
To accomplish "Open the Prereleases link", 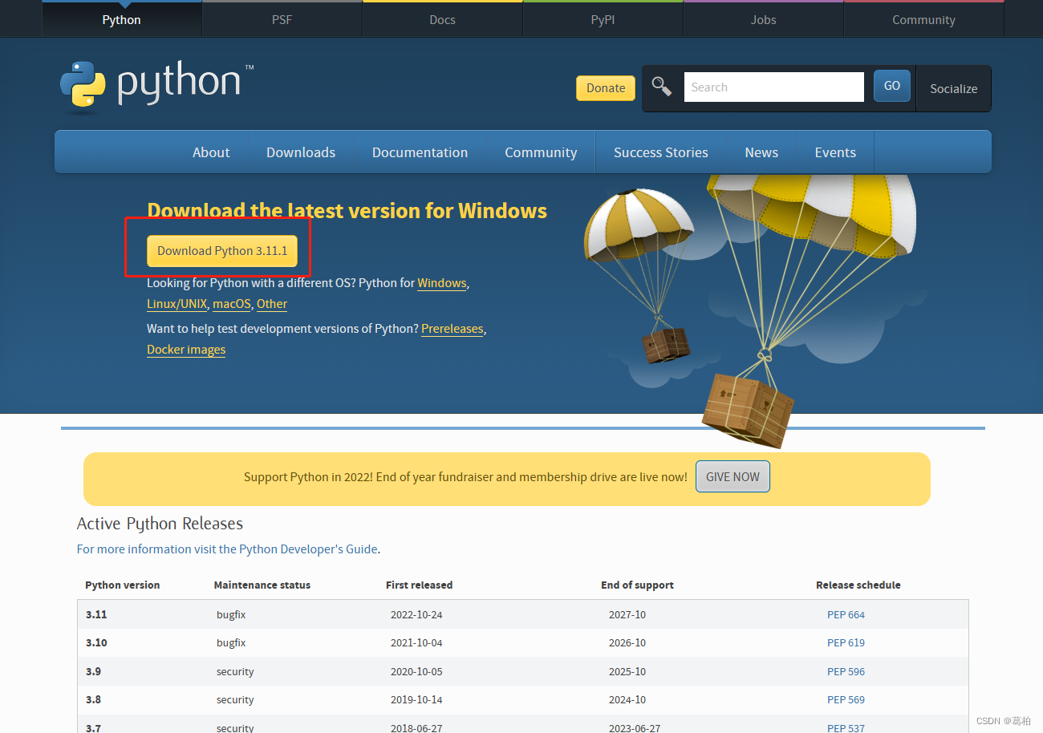I will (x=453, y=329).
